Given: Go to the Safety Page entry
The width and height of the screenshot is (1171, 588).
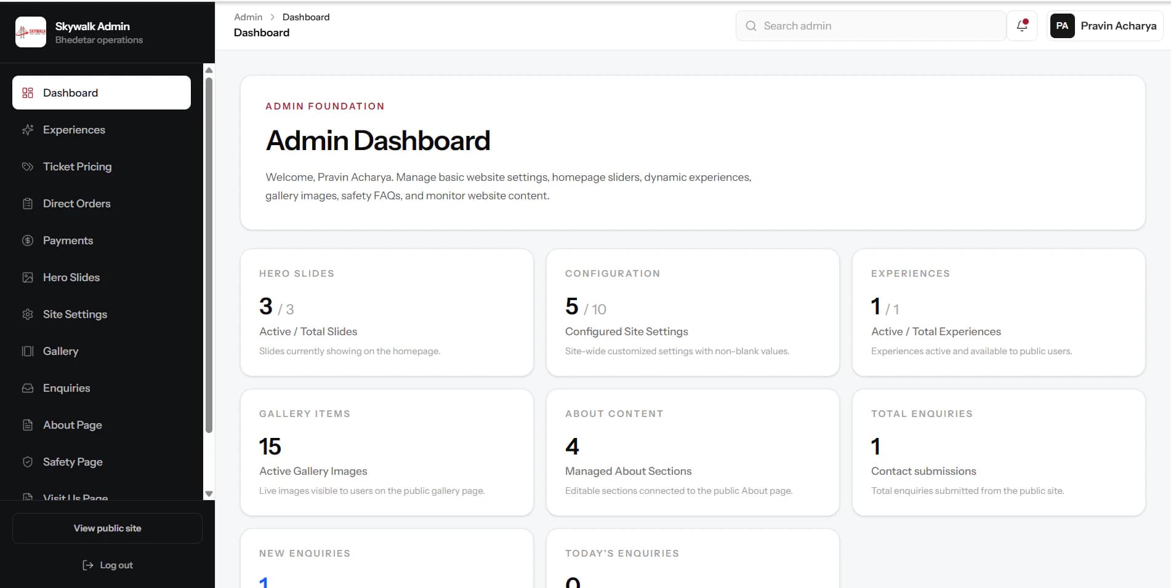Looking at the screenshot, I should click(102, 462).
